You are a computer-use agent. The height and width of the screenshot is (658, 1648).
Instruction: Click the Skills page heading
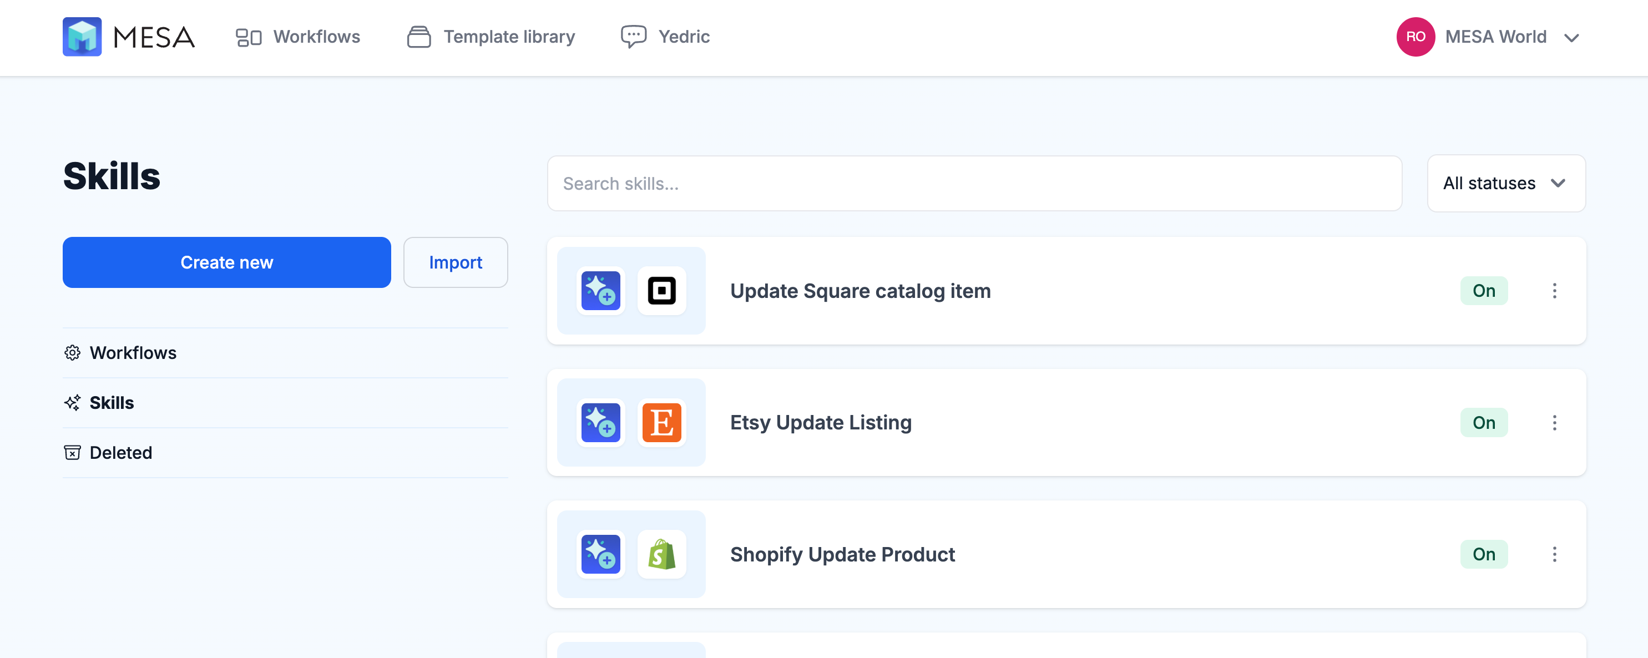click(x=112, y=176)
